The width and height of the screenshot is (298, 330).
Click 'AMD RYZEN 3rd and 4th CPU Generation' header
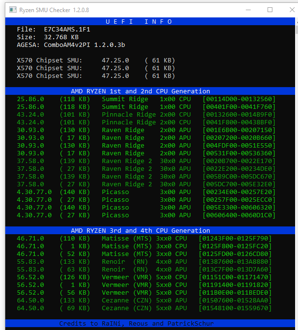point(141,231)
